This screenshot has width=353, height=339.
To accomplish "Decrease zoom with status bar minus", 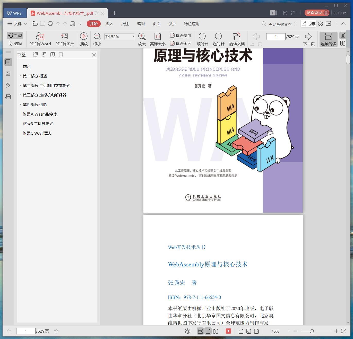I will [295, 331].
